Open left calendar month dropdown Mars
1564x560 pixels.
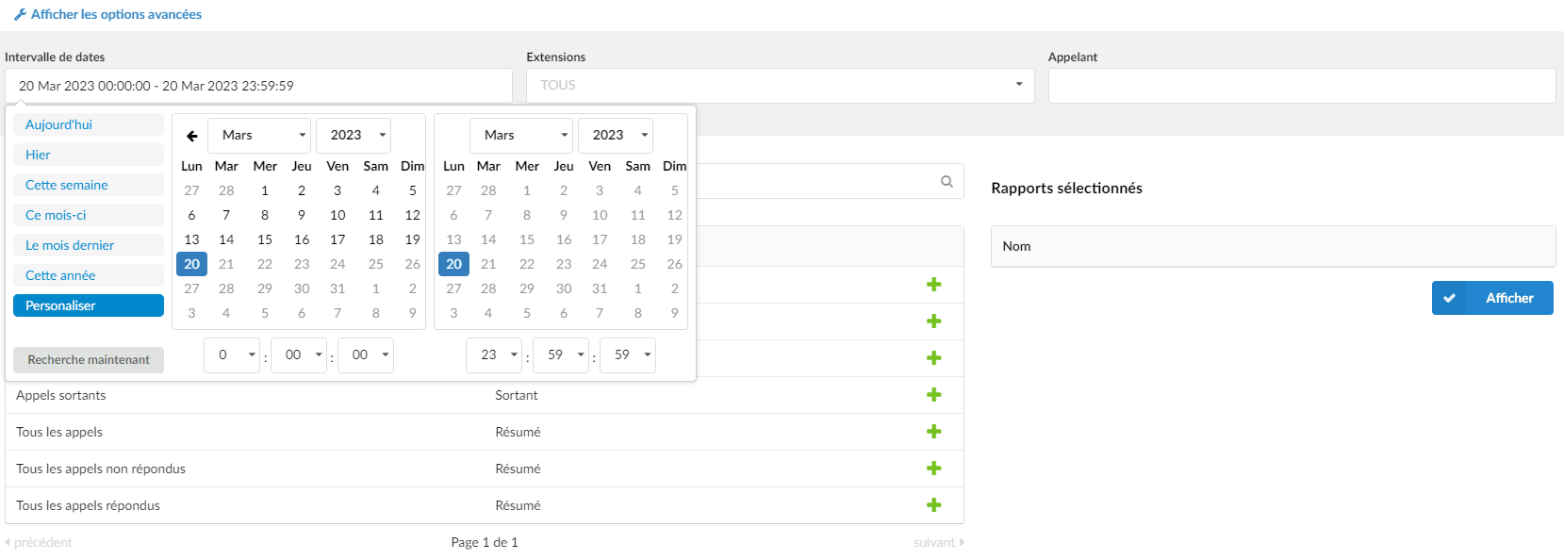pyautogui.click(x=259, y=135)
